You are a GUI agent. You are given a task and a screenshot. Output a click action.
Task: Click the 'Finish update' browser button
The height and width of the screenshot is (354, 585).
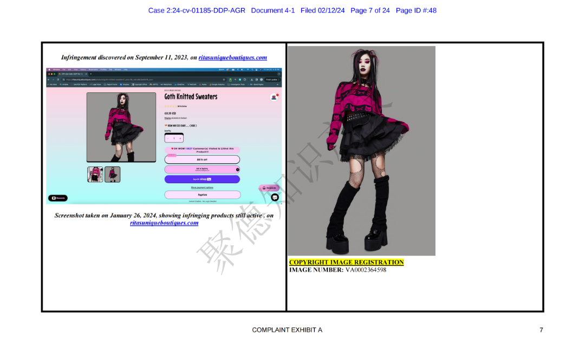pos(272,79)
